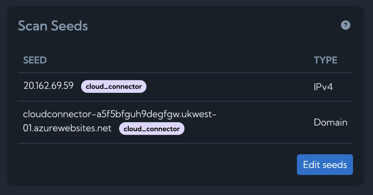This screenshot has width=373, height=195.
Task: Click the Domain type label
Action: 331,122
